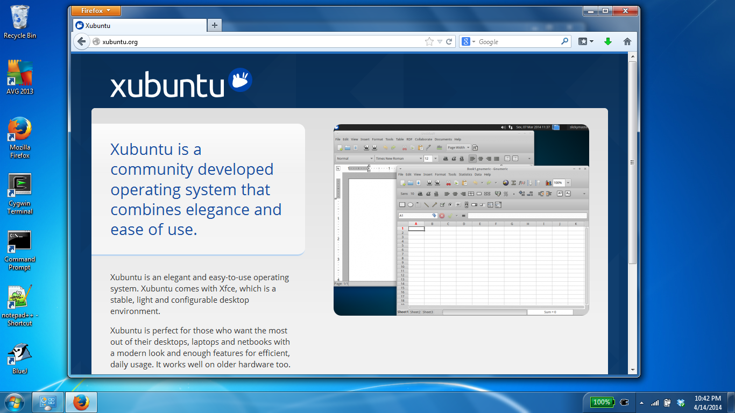Switch to the Xubuntu tab
This screenshot has height=413, width=735.
point(140,25)
